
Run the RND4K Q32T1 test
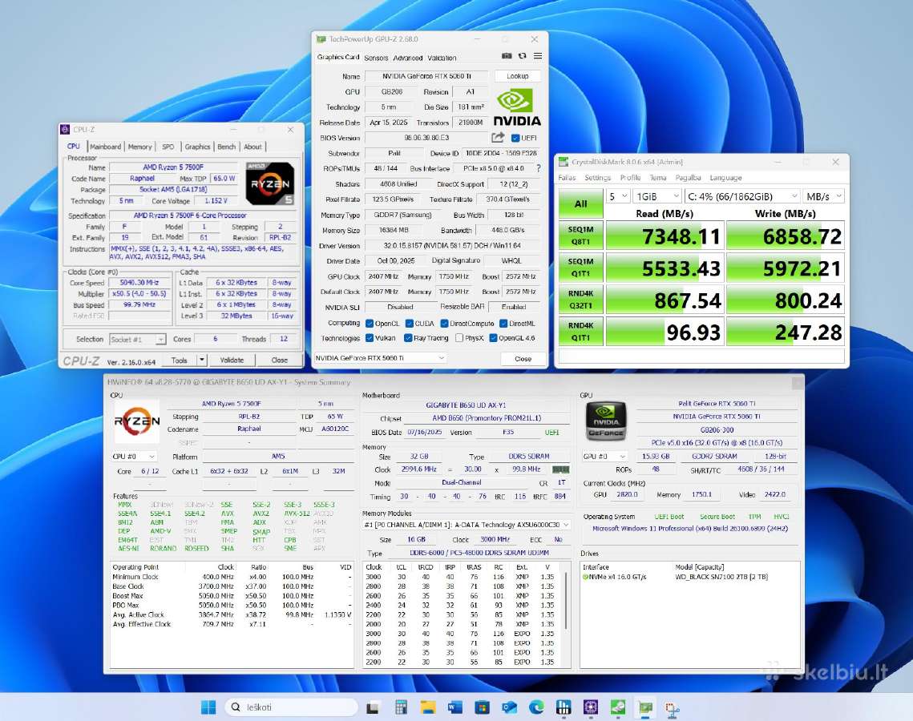[x=580, y=299]
